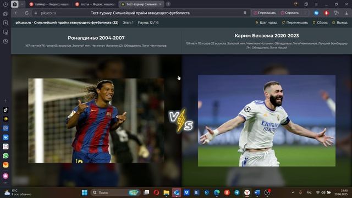This screenshot has height=198, width=352.
Task: Open the VK sidebar shortcut
Action: 5,137
